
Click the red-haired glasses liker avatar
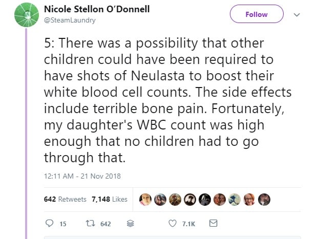click(x=249, y=199)
